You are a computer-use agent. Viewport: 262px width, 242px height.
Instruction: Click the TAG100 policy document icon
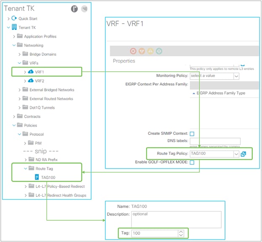coord(37,177)
